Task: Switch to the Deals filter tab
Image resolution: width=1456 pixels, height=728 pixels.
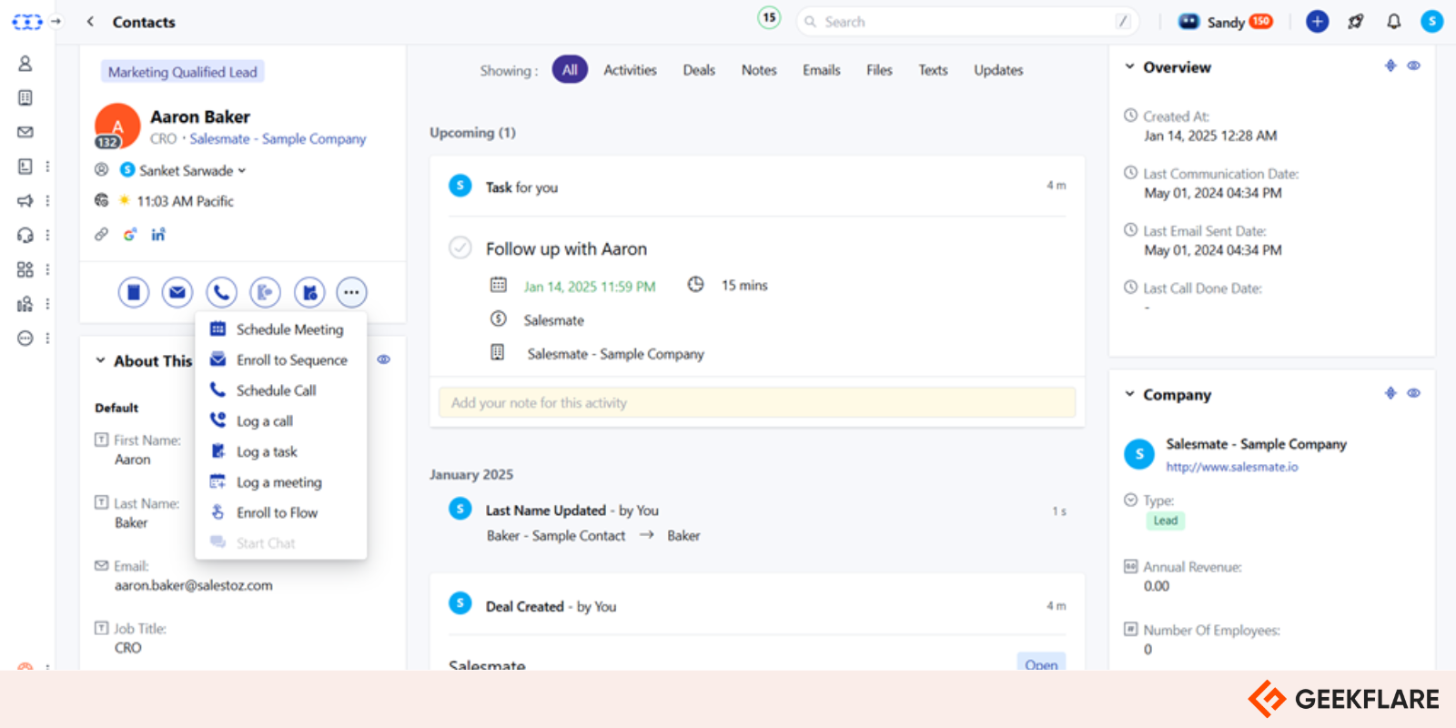Action: coord(699,70)
